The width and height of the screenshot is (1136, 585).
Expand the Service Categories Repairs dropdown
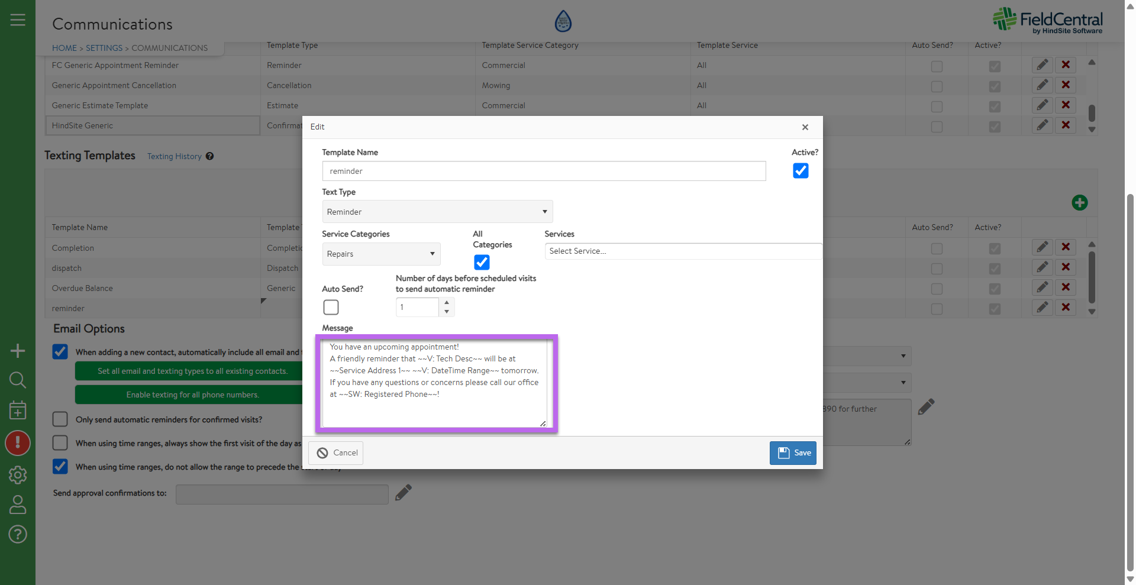[381, 254]
